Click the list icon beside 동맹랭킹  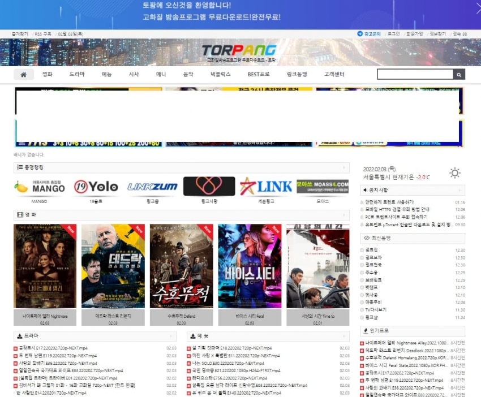(x=20, y=167)
